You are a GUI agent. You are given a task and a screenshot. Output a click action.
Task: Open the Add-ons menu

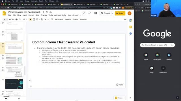[x=57, y=15]
